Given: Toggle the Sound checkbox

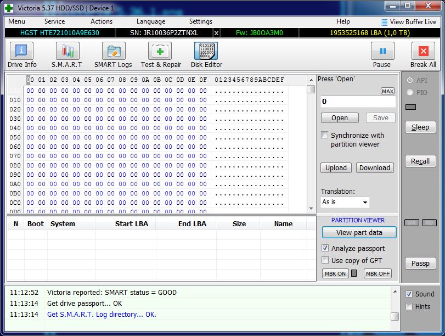Looking at the screenshot, I should [409, 294].
